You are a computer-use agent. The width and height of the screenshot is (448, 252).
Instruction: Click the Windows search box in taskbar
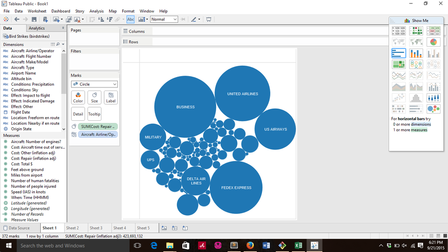[x=73, y=246]
